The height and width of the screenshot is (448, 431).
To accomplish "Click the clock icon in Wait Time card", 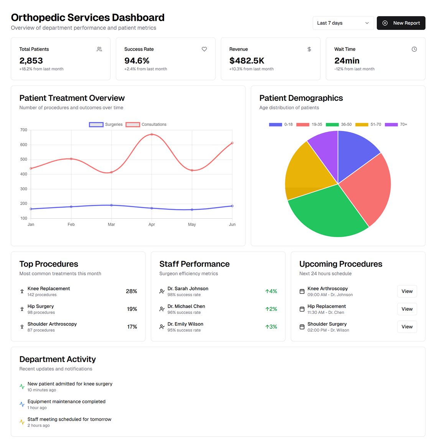I will tap(414, 49).
